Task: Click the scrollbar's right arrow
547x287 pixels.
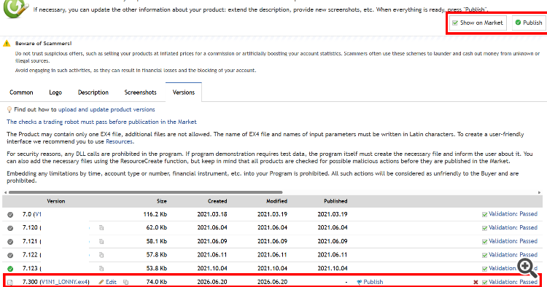Action: tap(539, 192)
